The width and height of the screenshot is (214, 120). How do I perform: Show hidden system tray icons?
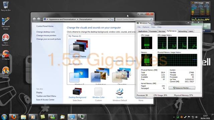(174, 117)
